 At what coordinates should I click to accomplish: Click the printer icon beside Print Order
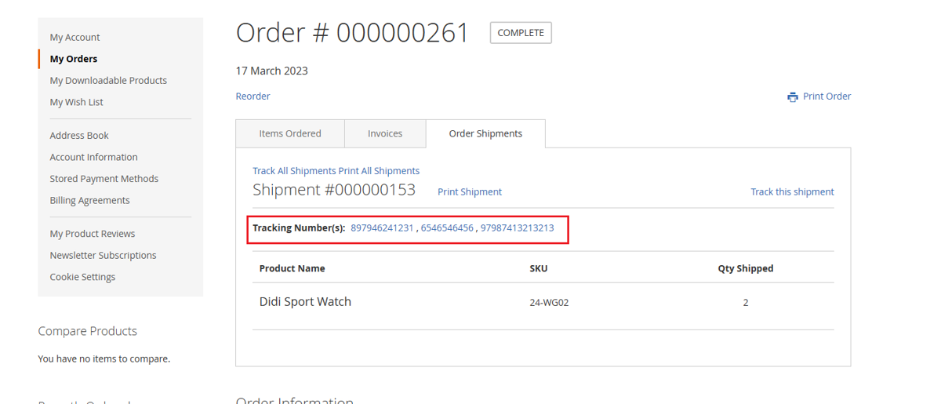click(793, 96)
